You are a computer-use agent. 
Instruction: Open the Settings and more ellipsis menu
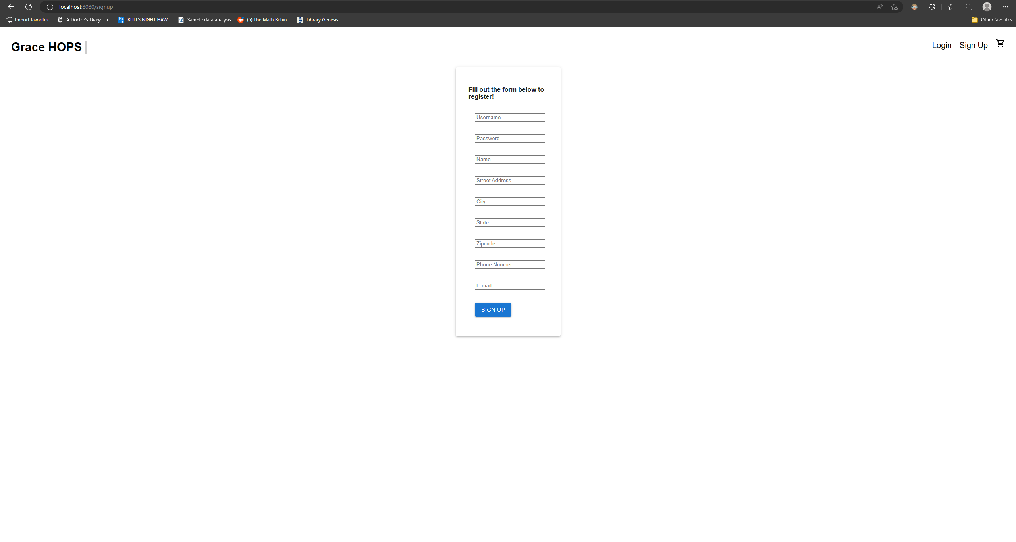(x=1006, y=7)
